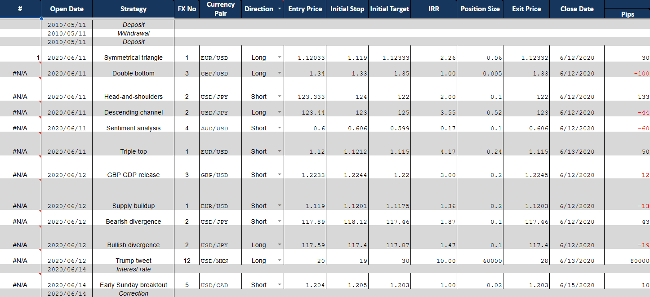Viewport: 650px width, 297px height.
Task: Open Direction dropdown in Double bottom row
Action: click(x=280, y=73)
